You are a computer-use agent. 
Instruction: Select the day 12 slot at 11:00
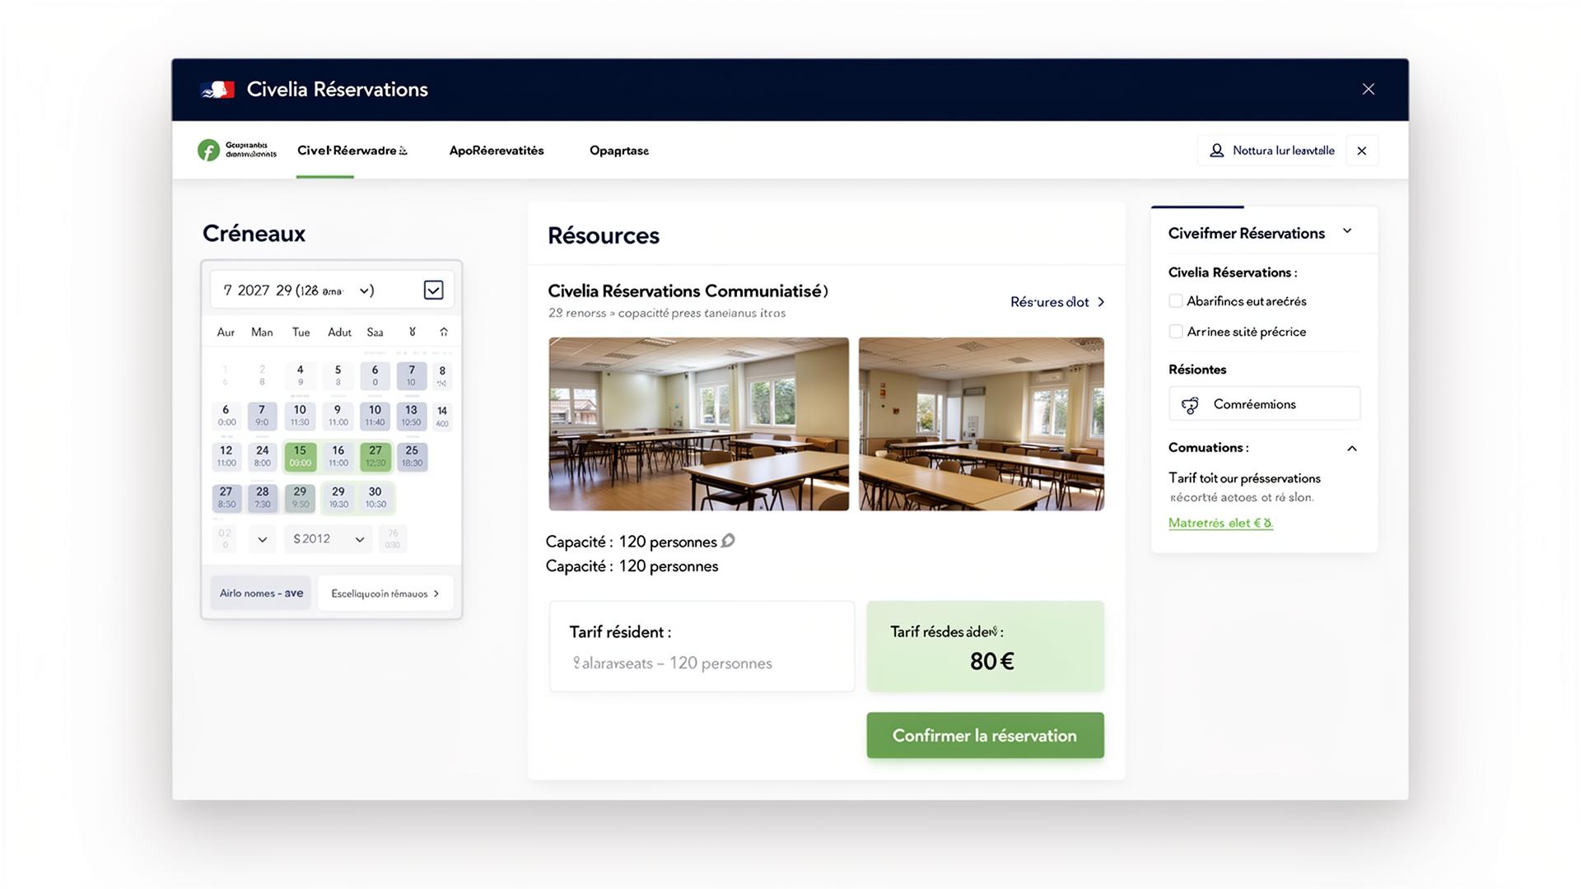point(226,457)
